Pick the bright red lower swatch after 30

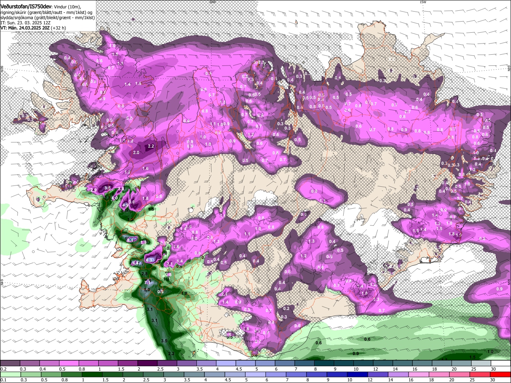[500, 374]
